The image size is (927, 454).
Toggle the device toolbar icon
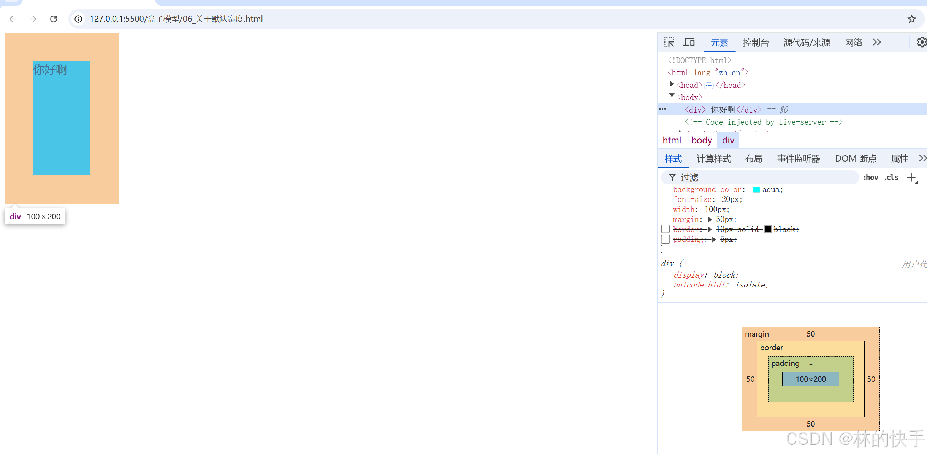point(689,42)
